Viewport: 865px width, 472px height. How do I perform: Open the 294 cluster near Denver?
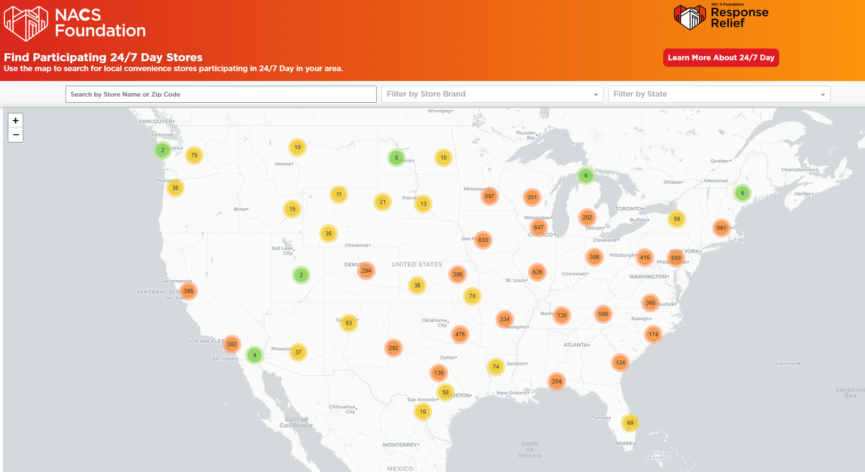pyautogui.click(x=366, y=271)
